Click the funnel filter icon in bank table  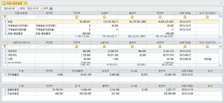5,17
